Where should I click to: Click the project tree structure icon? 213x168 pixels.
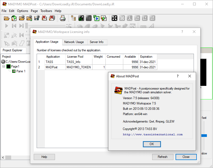[x=74, y=18]
